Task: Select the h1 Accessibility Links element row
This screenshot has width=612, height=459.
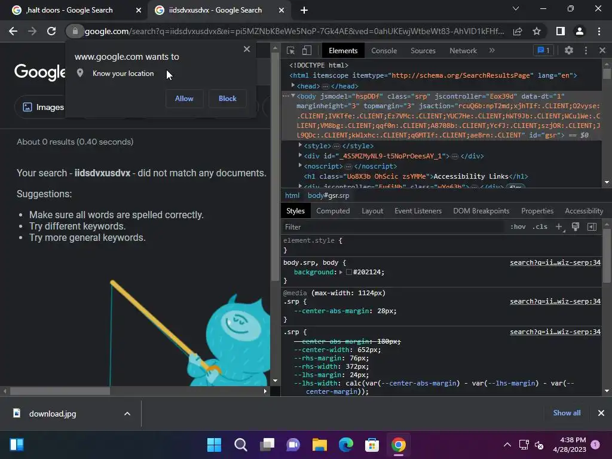Action: pyautogui.click(x=416, y=176)
